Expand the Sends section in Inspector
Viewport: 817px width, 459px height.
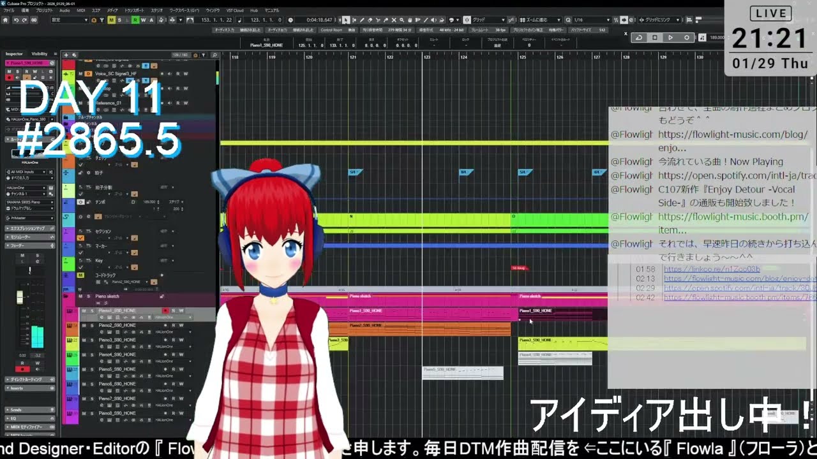coord(30,410)
